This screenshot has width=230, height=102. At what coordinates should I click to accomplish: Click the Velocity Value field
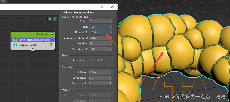[x=99, y=95]
